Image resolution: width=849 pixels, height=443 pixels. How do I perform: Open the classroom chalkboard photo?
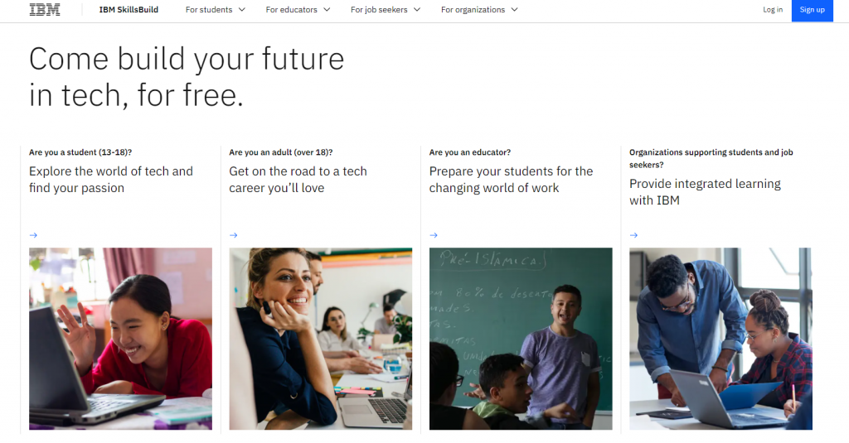[x=521, y=339]
